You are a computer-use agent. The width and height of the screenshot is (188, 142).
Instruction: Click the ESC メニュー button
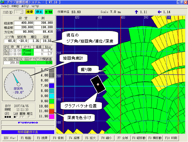pyautogui.click(x=10, y=138)
